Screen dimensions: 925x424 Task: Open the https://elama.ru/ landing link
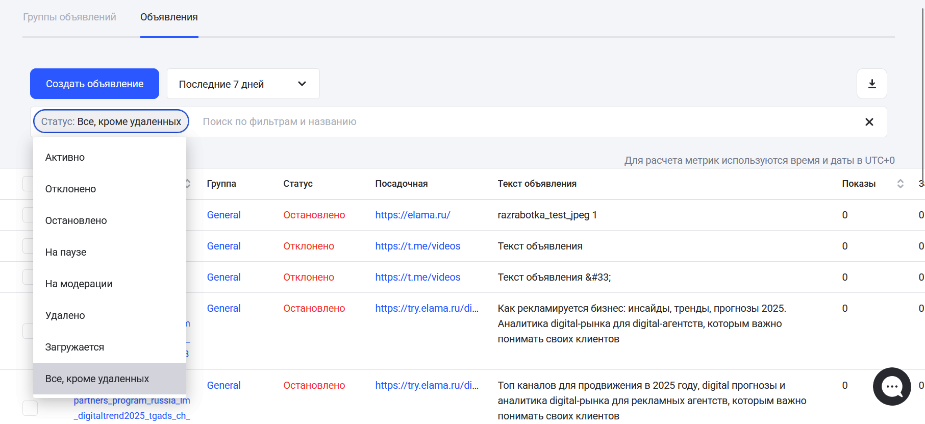(x=412, y=215)
